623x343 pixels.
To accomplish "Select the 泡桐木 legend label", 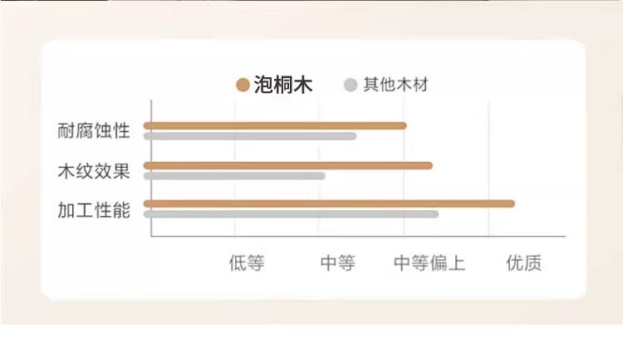I will pos(283,85).
